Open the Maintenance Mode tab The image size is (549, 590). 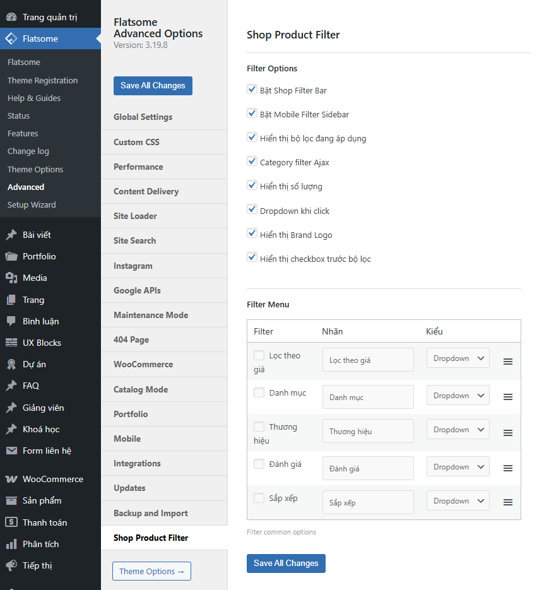[x=164, y=315]
